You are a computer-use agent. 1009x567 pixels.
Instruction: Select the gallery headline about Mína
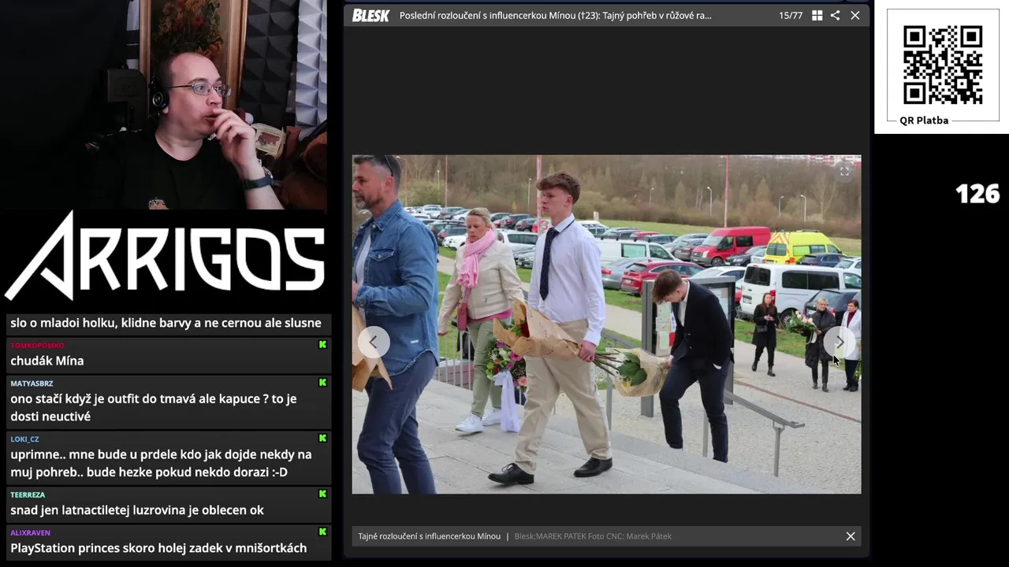(x=555, y=16)
